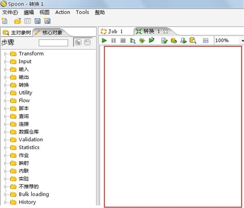Click the Utility folder icon
244x208 pixels.
tap(14, 93)
